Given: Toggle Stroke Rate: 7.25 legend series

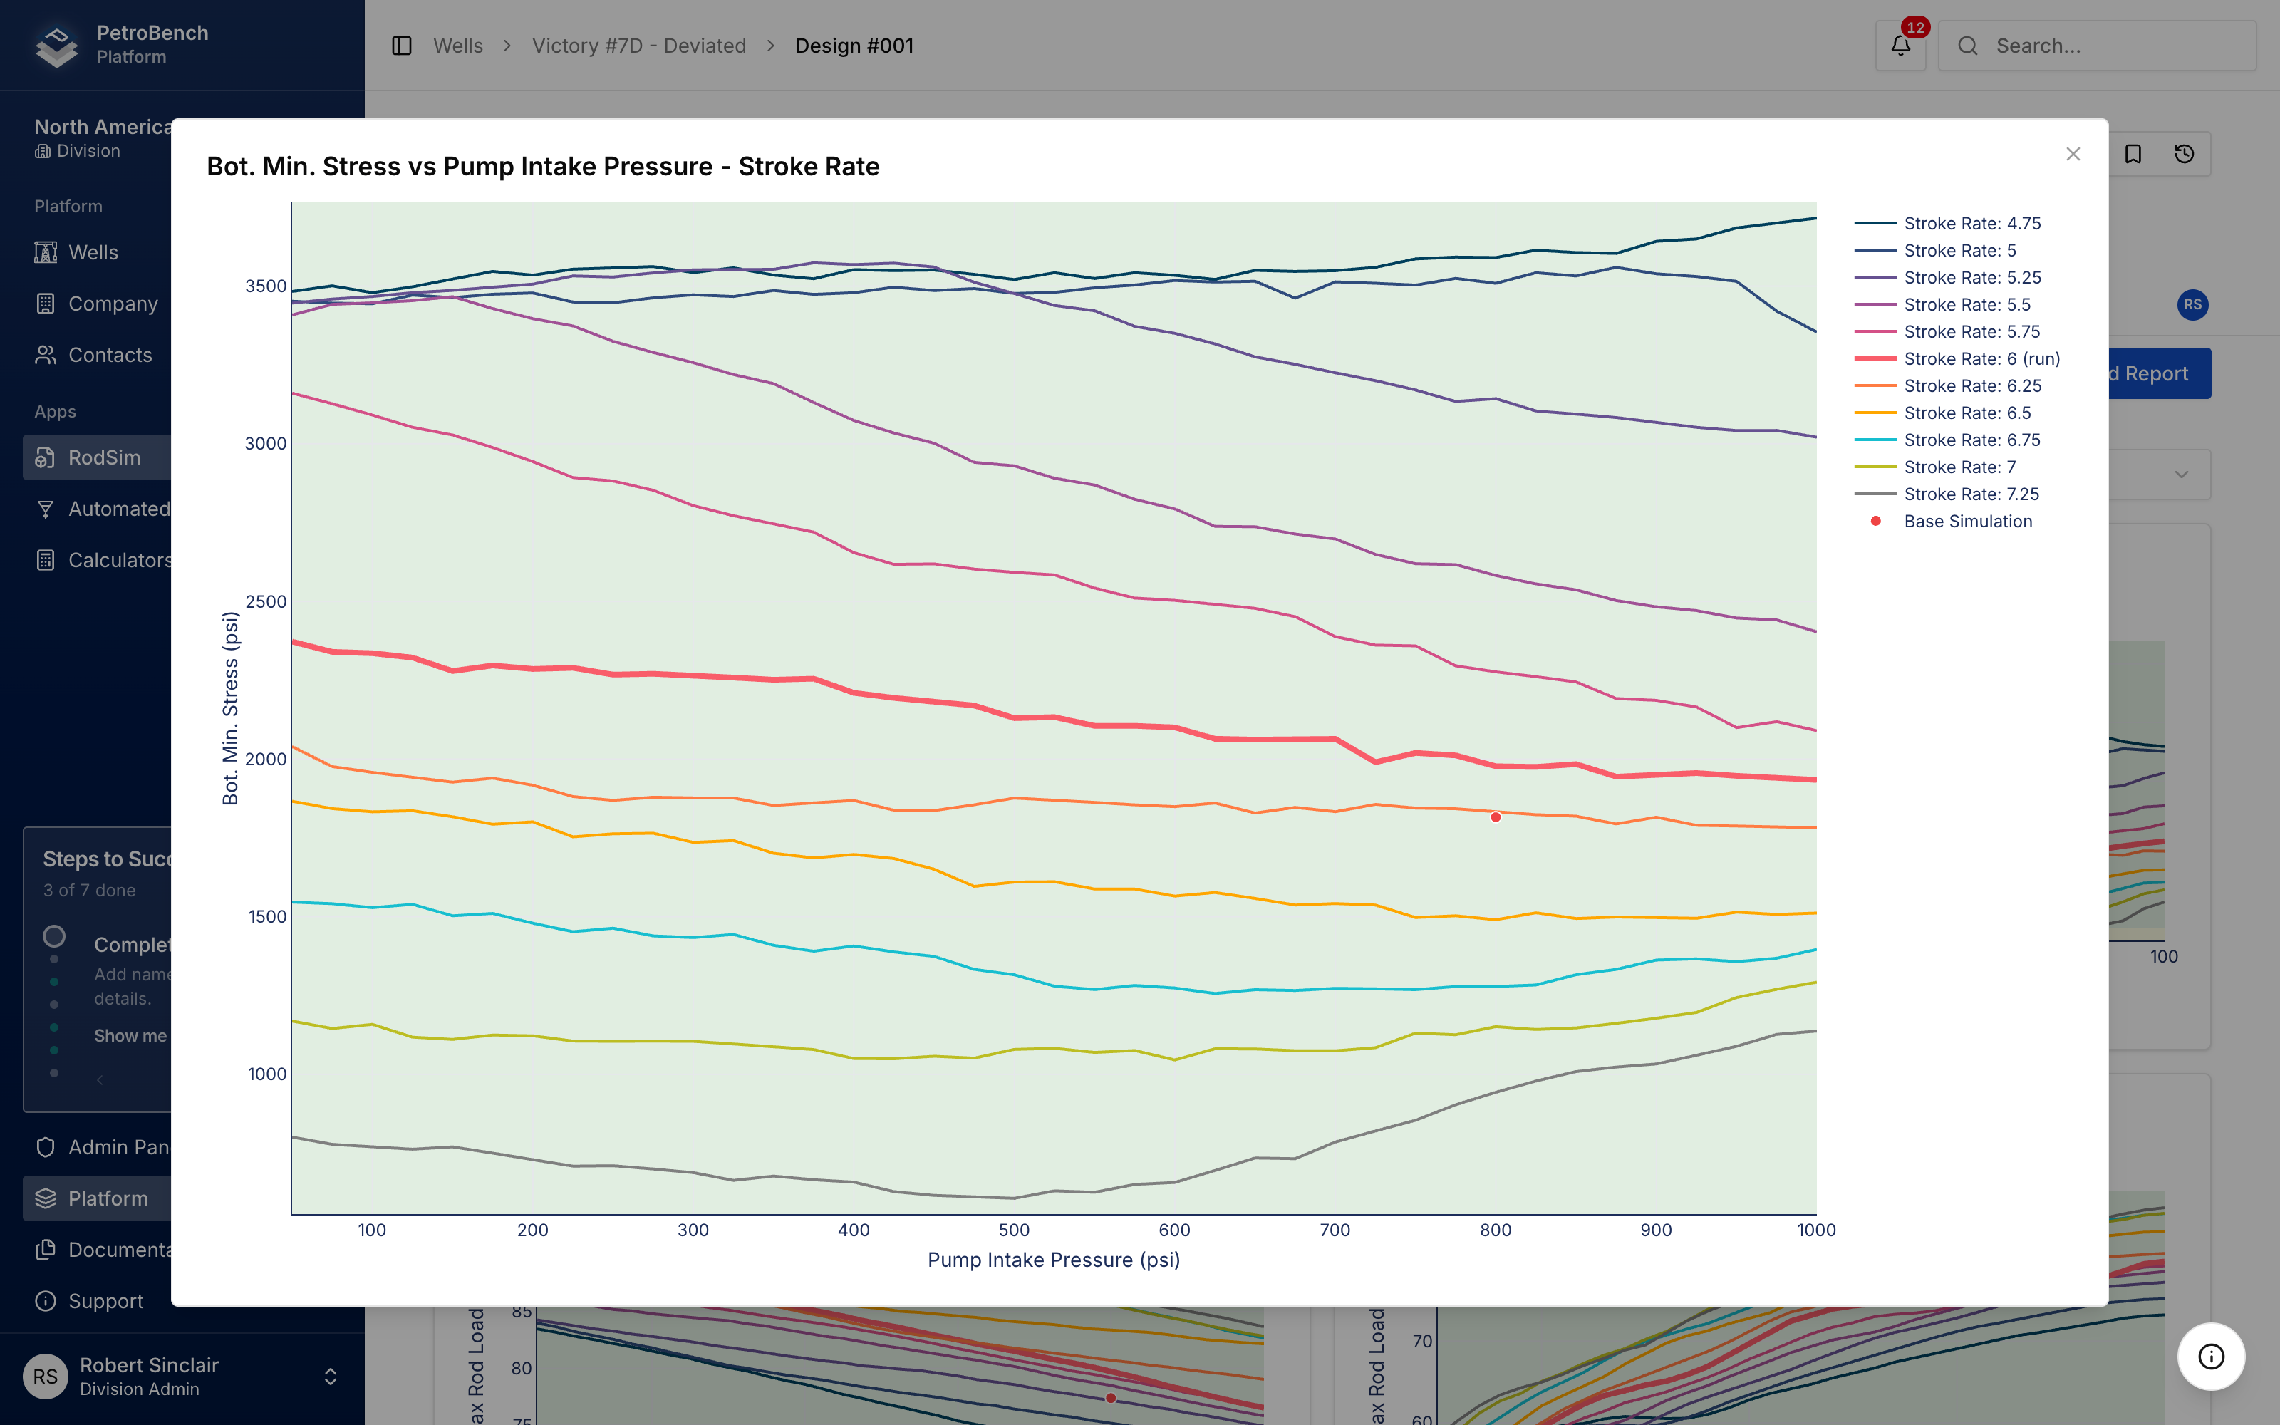Looking at the screenshot, I should tap(1947, 494).
